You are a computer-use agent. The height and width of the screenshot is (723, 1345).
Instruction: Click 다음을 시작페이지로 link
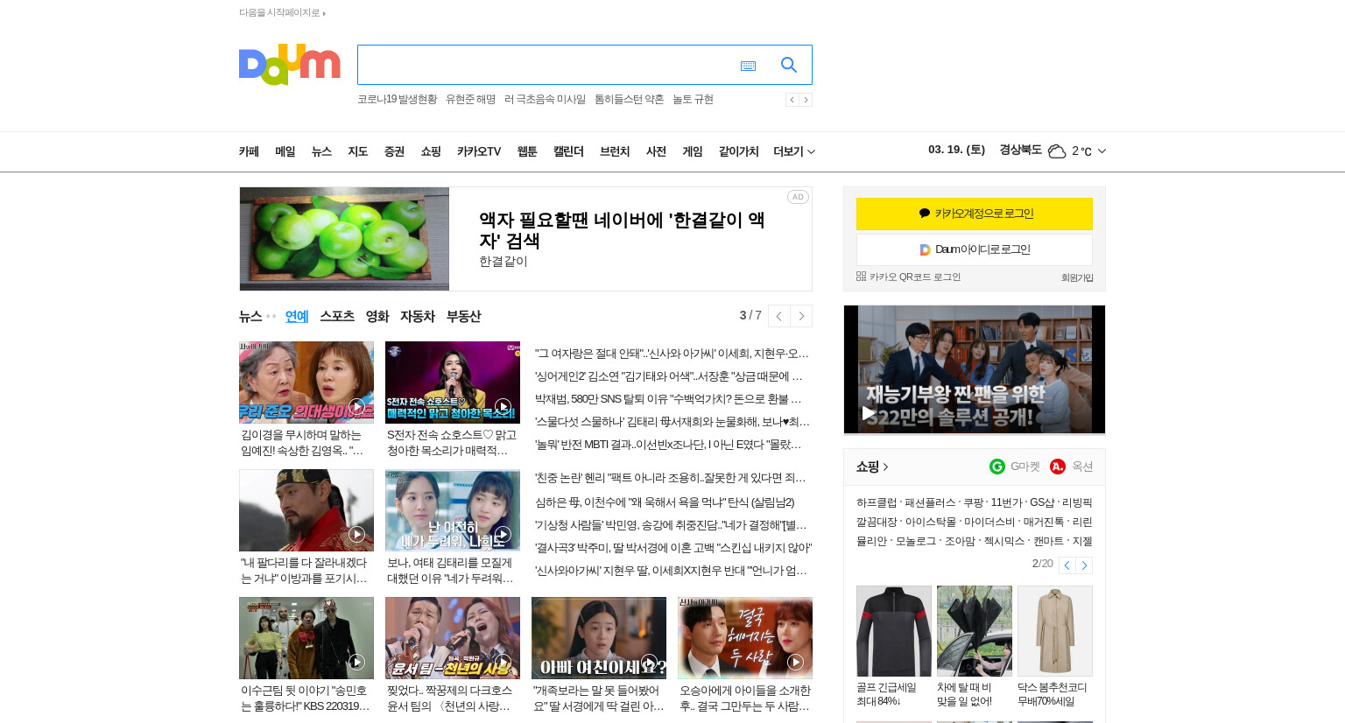(282, 12)
